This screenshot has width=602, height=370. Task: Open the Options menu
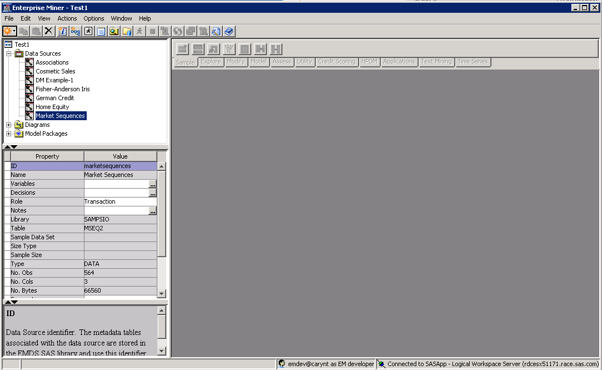click(94, 18)
